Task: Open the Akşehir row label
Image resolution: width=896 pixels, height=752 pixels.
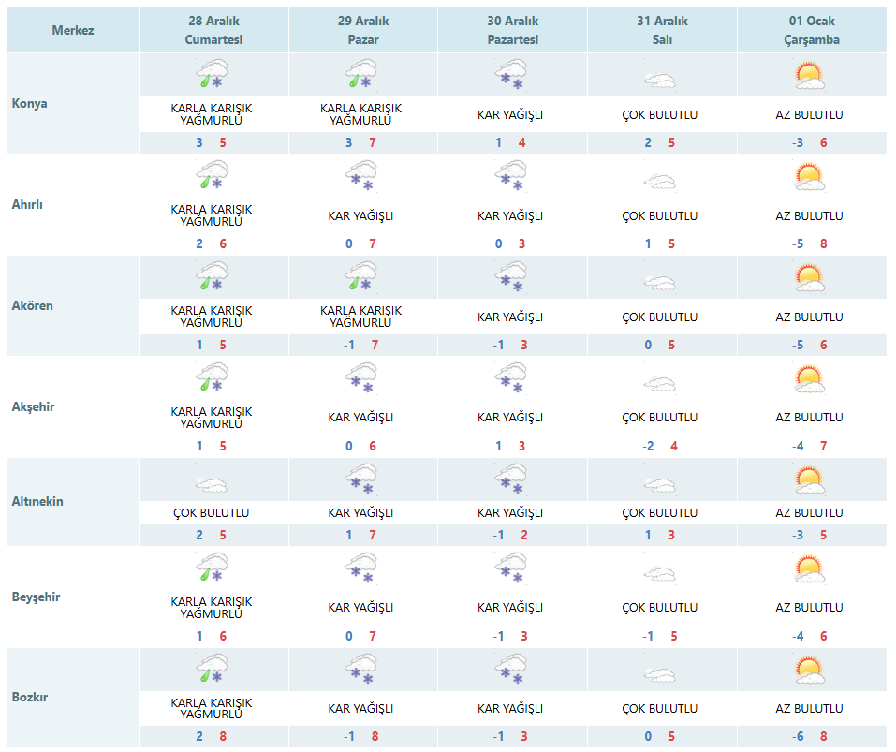Action: click(x=33, y=406)
